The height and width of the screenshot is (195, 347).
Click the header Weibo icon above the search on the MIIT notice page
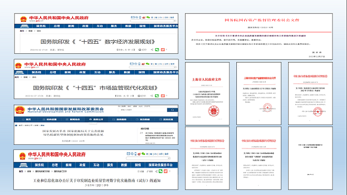(x=139, y=154)
